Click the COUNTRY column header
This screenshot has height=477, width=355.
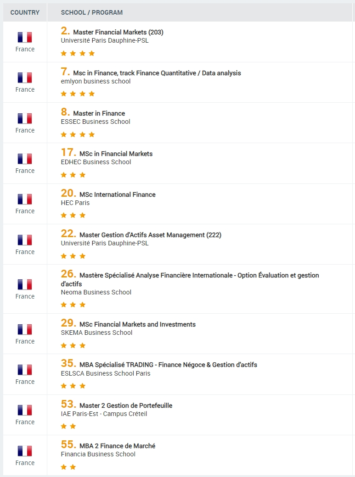click(x=25, y=12)
